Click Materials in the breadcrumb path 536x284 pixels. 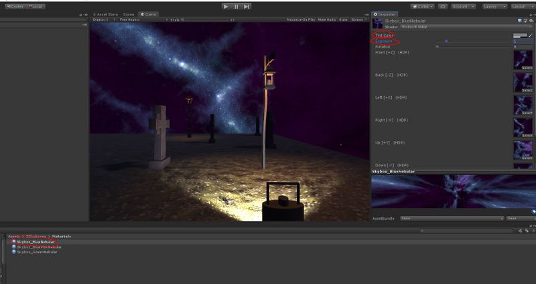click(62, 237)
